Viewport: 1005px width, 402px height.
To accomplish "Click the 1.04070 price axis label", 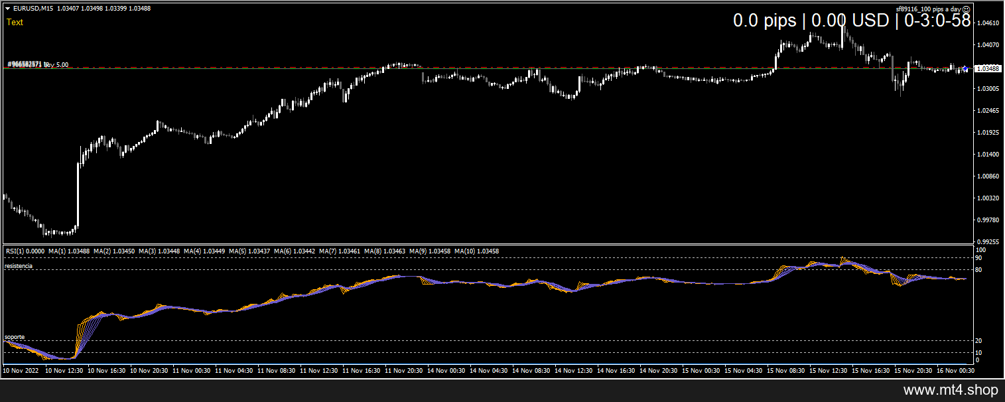I will pos(988,45).
